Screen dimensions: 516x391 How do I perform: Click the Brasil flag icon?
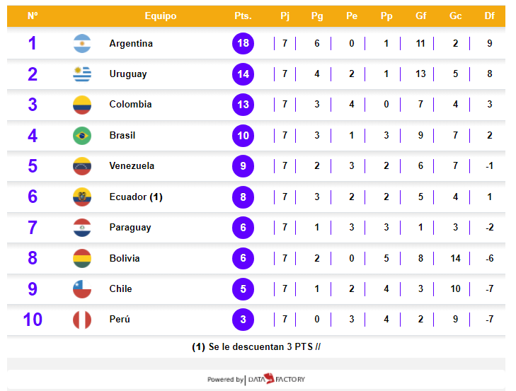coord(82,136)
